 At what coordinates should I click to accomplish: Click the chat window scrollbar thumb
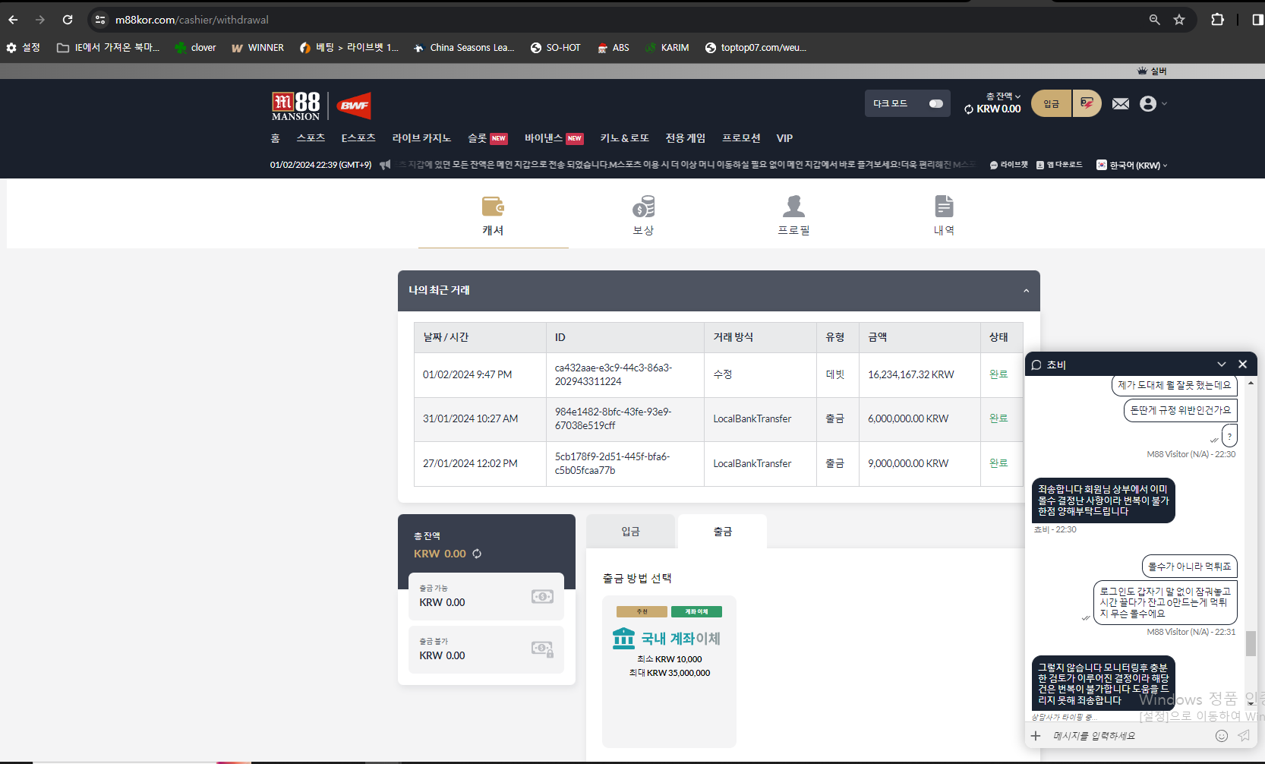1250,643
